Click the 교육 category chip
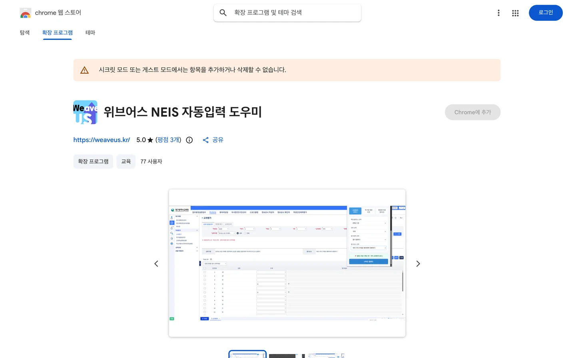Viewport: 574px width, 358px height. tap(126, 161)
